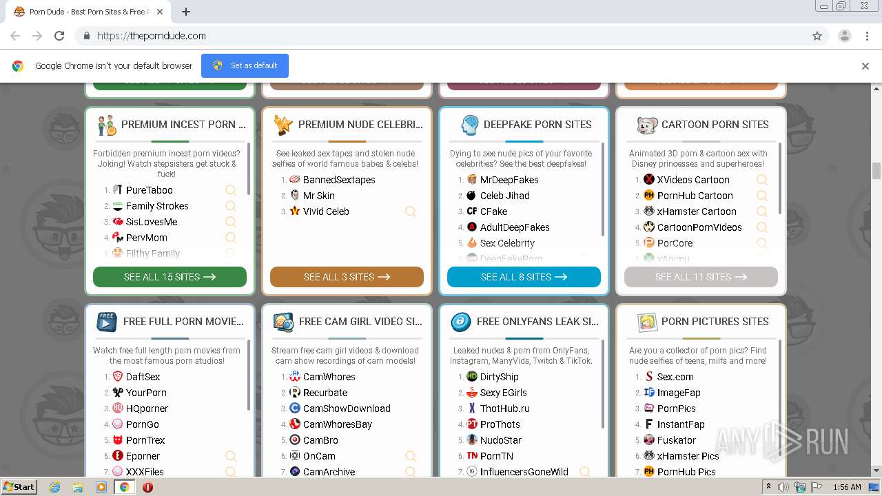
Task: Click the magnifier icon beside PornHub Cartoon
Action: point(762,196)
